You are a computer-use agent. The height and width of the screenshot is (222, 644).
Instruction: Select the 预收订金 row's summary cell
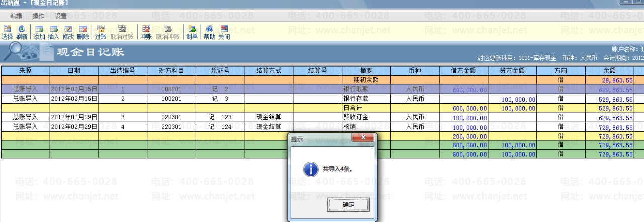click(366, 117)
